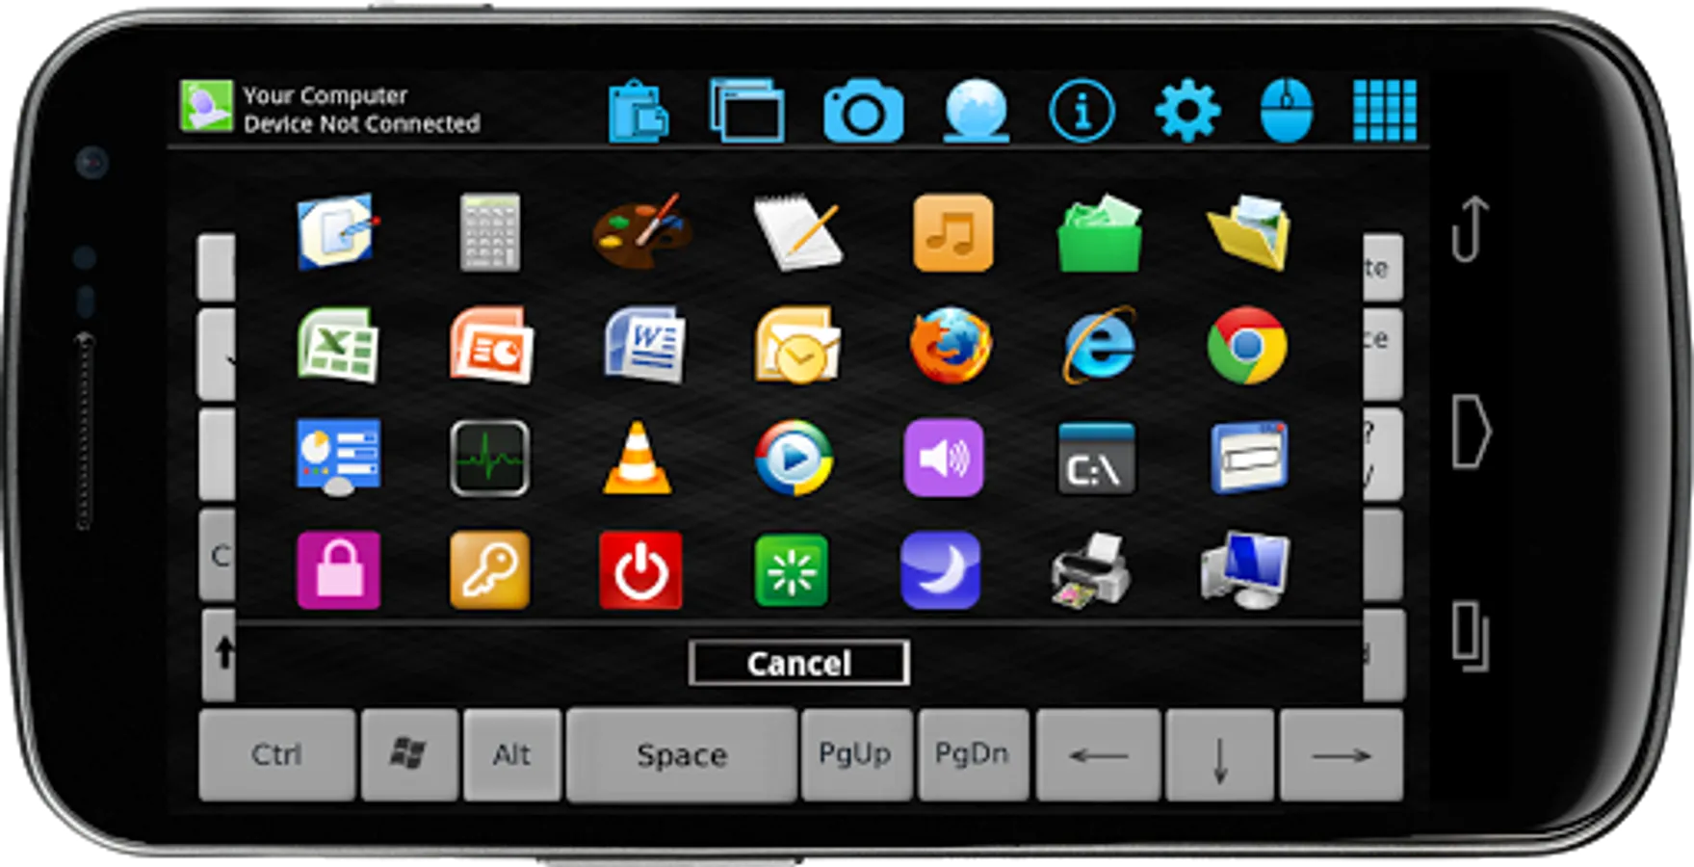Tap the blue moon sleep icon
Screen dimensions: 1694x867
pos(940,570)
